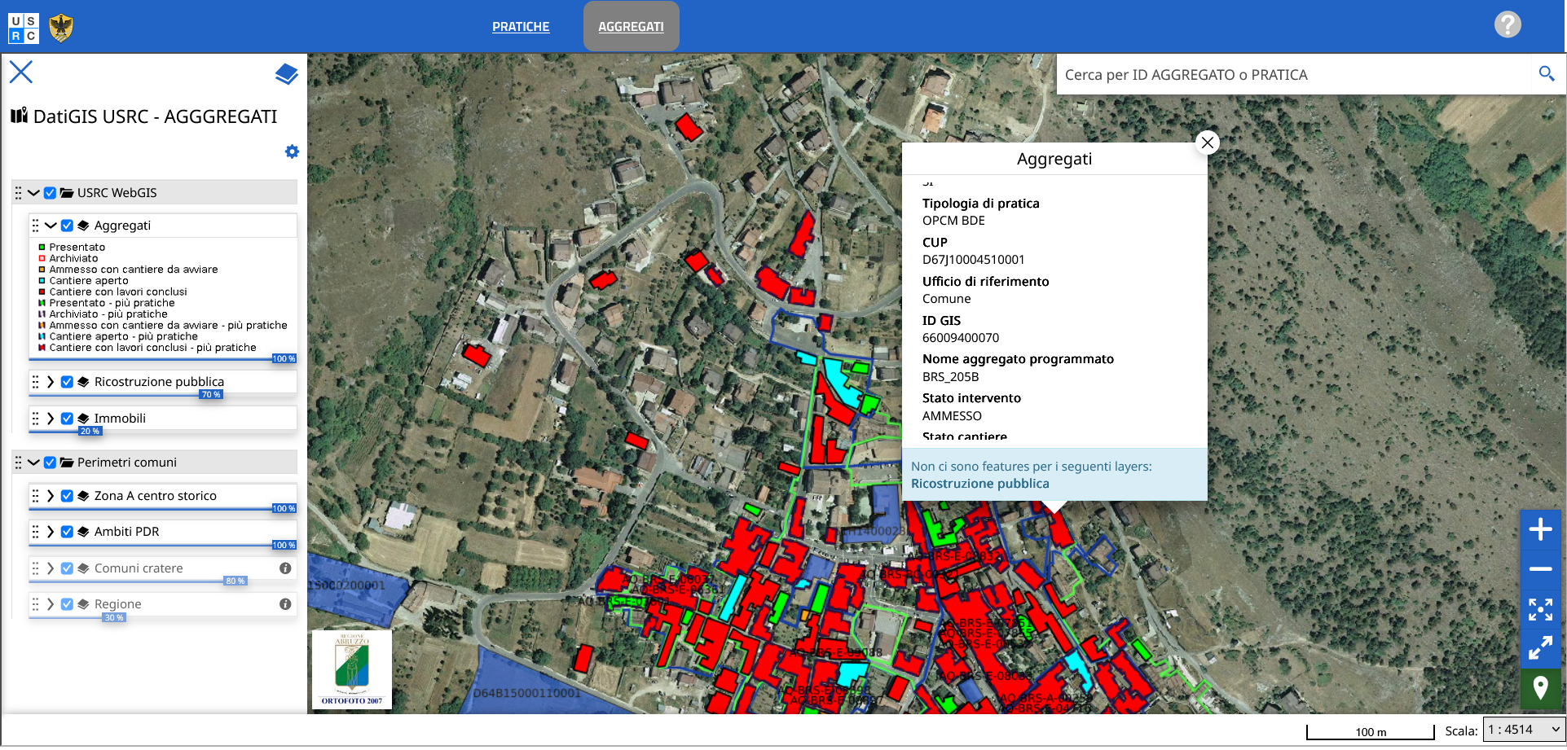Switch to the AGGREGATI tab
This screenshot has height=750, width=1567.
[x=631, y=27]
